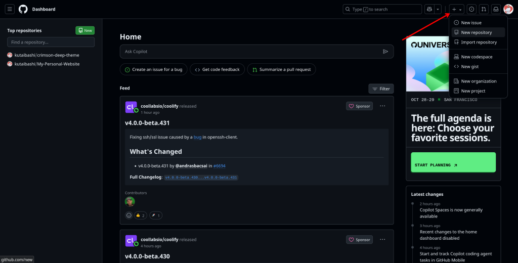Toggle the rocket reaction with 1
Image resolution: width=518 pixels, height=263 pixels.
click(x=156, y=215)
